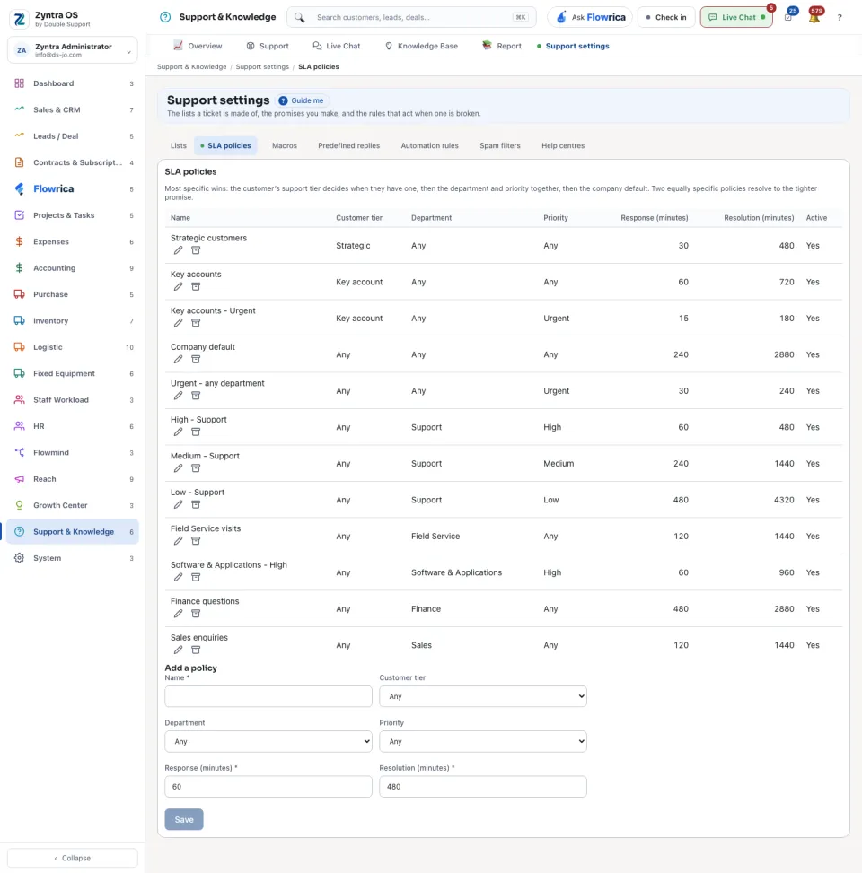Edit the Medium - Support policy
This screenshot has width=862, height=873.
click(178, 468)
